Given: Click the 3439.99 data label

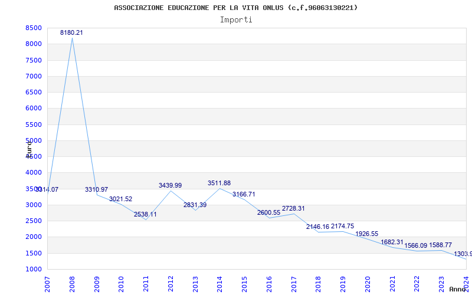Looking at the screenshot, I should tap(171, 185).
